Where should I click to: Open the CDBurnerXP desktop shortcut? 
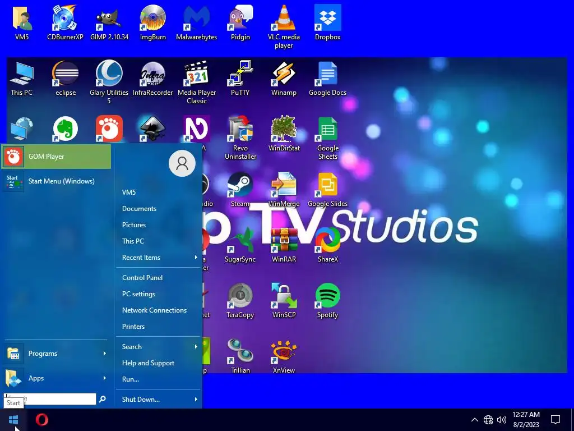pos(65,22)
